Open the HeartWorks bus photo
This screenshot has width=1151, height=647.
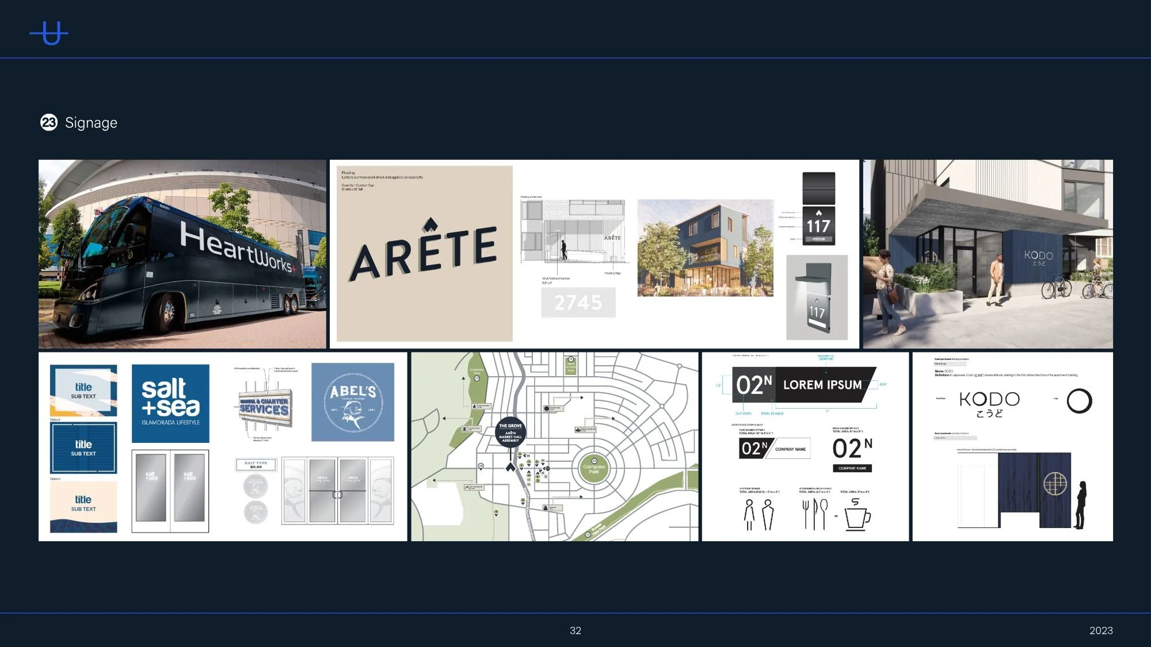click(x=182, y=254)
